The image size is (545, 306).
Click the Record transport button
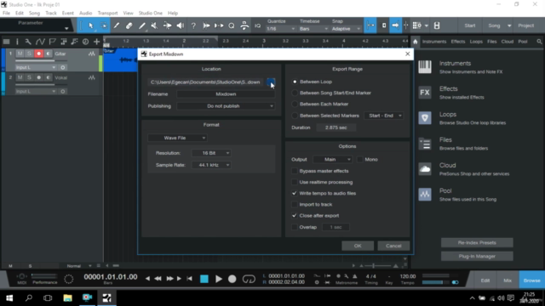point(232,279)
